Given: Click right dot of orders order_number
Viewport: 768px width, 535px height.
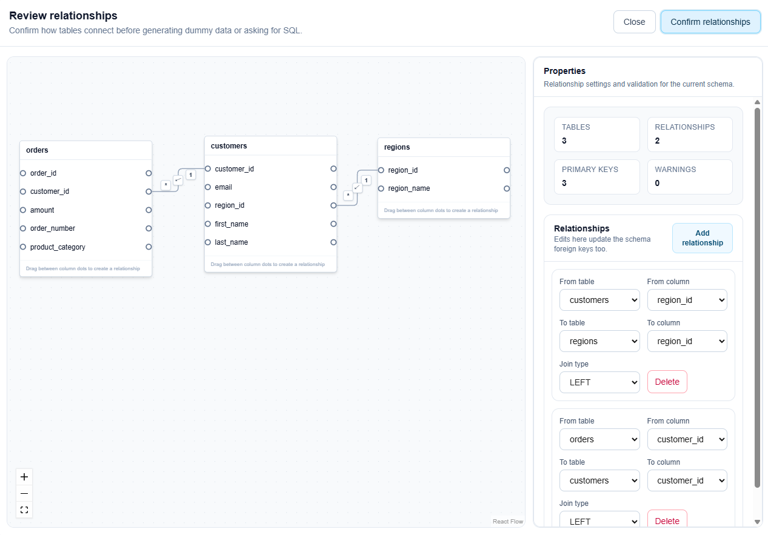Looking at the screenshot, I should click(149, 228).
